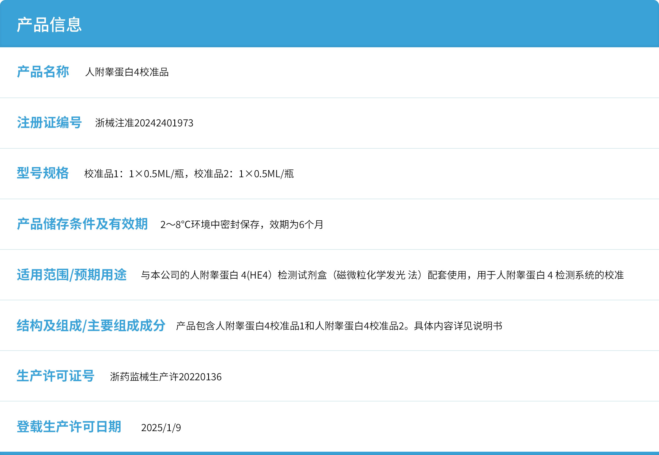Click the 型号规格 label

(x=43, y=173)
